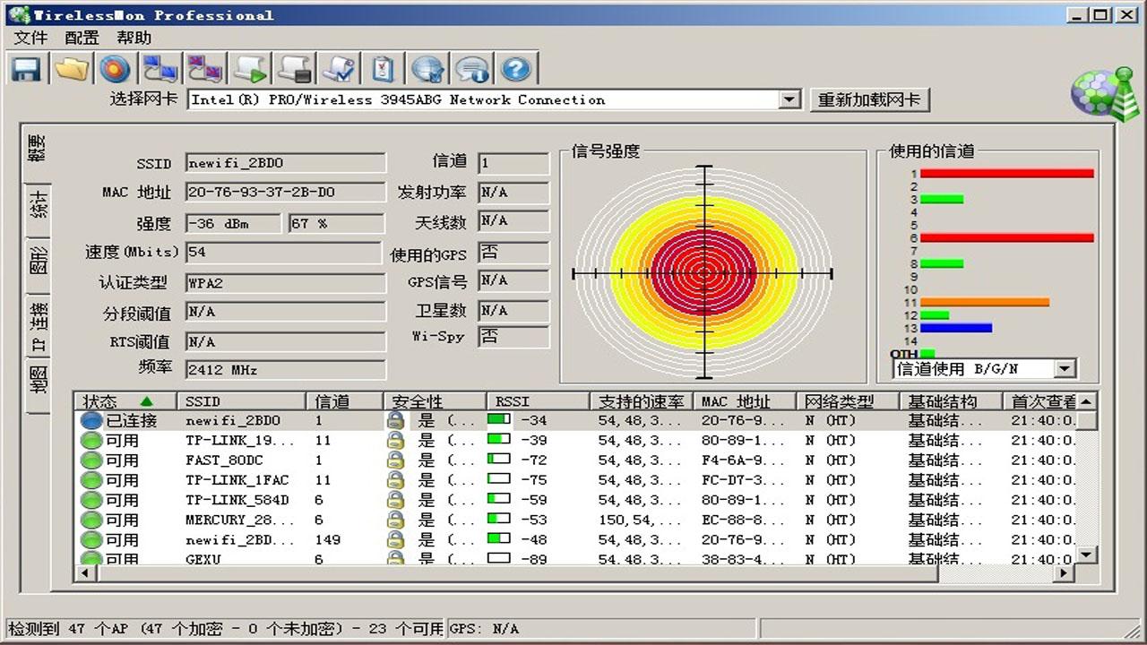
Task: Click green status circle for FAST_80DC
Action: pos(91,460)
